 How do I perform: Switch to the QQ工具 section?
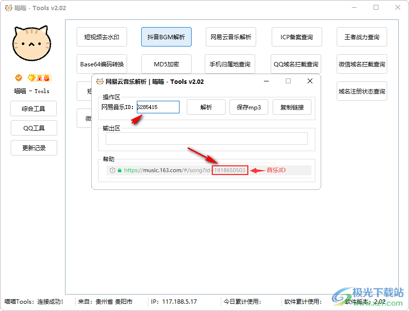[34, 128]
